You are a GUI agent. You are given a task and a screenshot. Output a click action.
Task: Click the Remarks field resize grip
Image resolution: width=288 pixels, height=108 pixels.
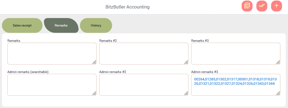tap(94, 62)
